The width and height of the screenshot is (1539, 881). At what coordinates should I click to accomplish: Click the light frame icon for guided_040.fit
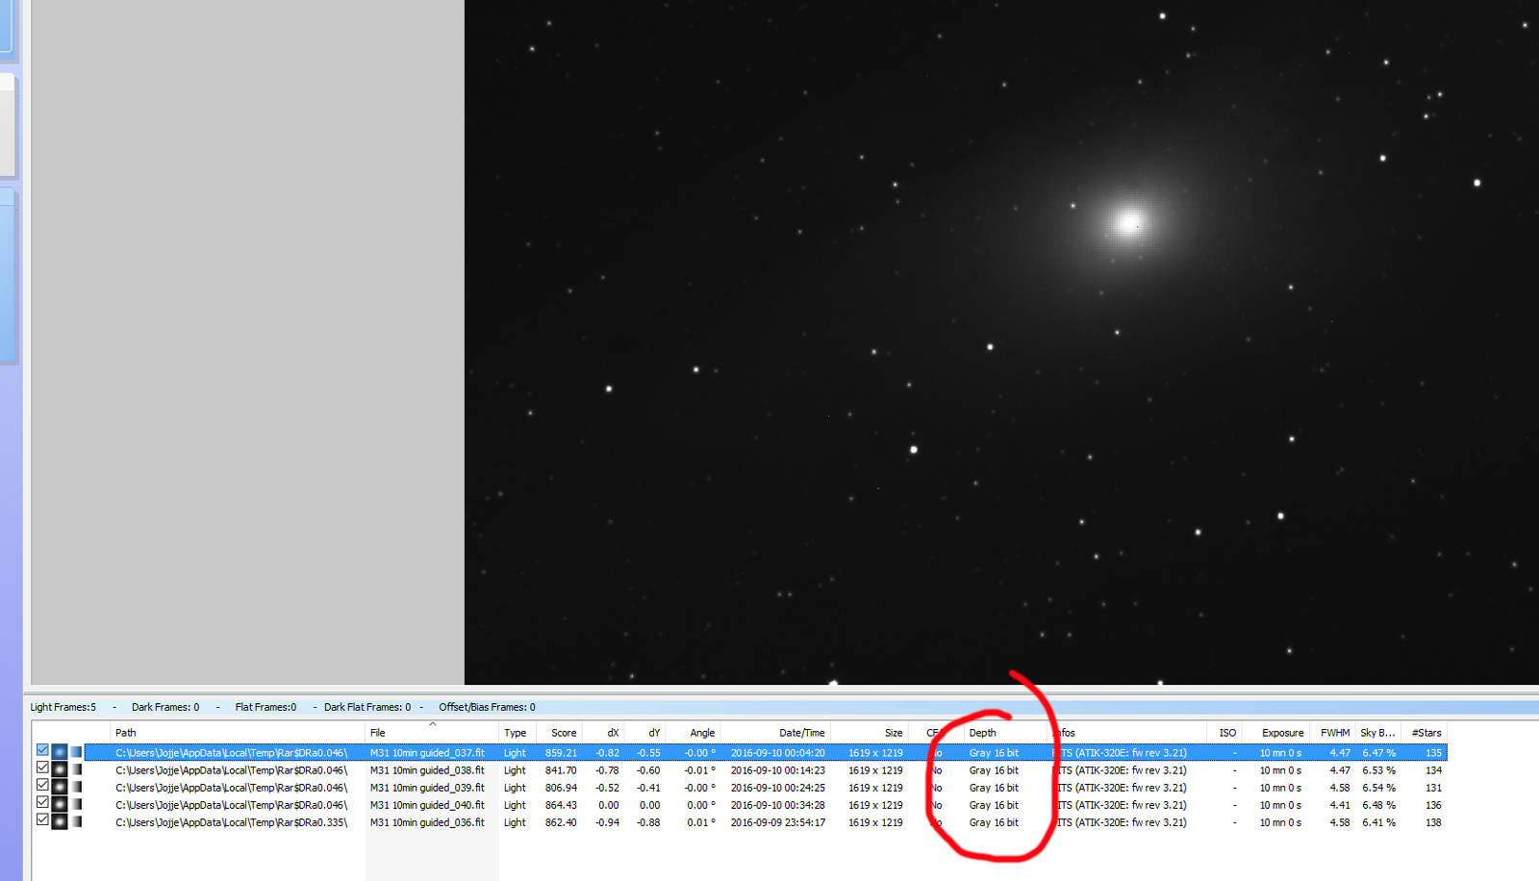(60, 804)
